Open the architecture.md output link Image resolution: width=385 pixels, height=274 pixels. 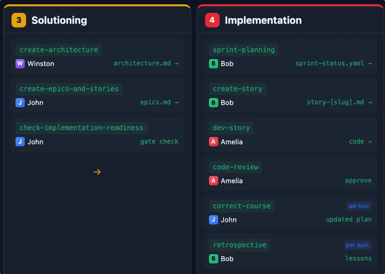146,63
